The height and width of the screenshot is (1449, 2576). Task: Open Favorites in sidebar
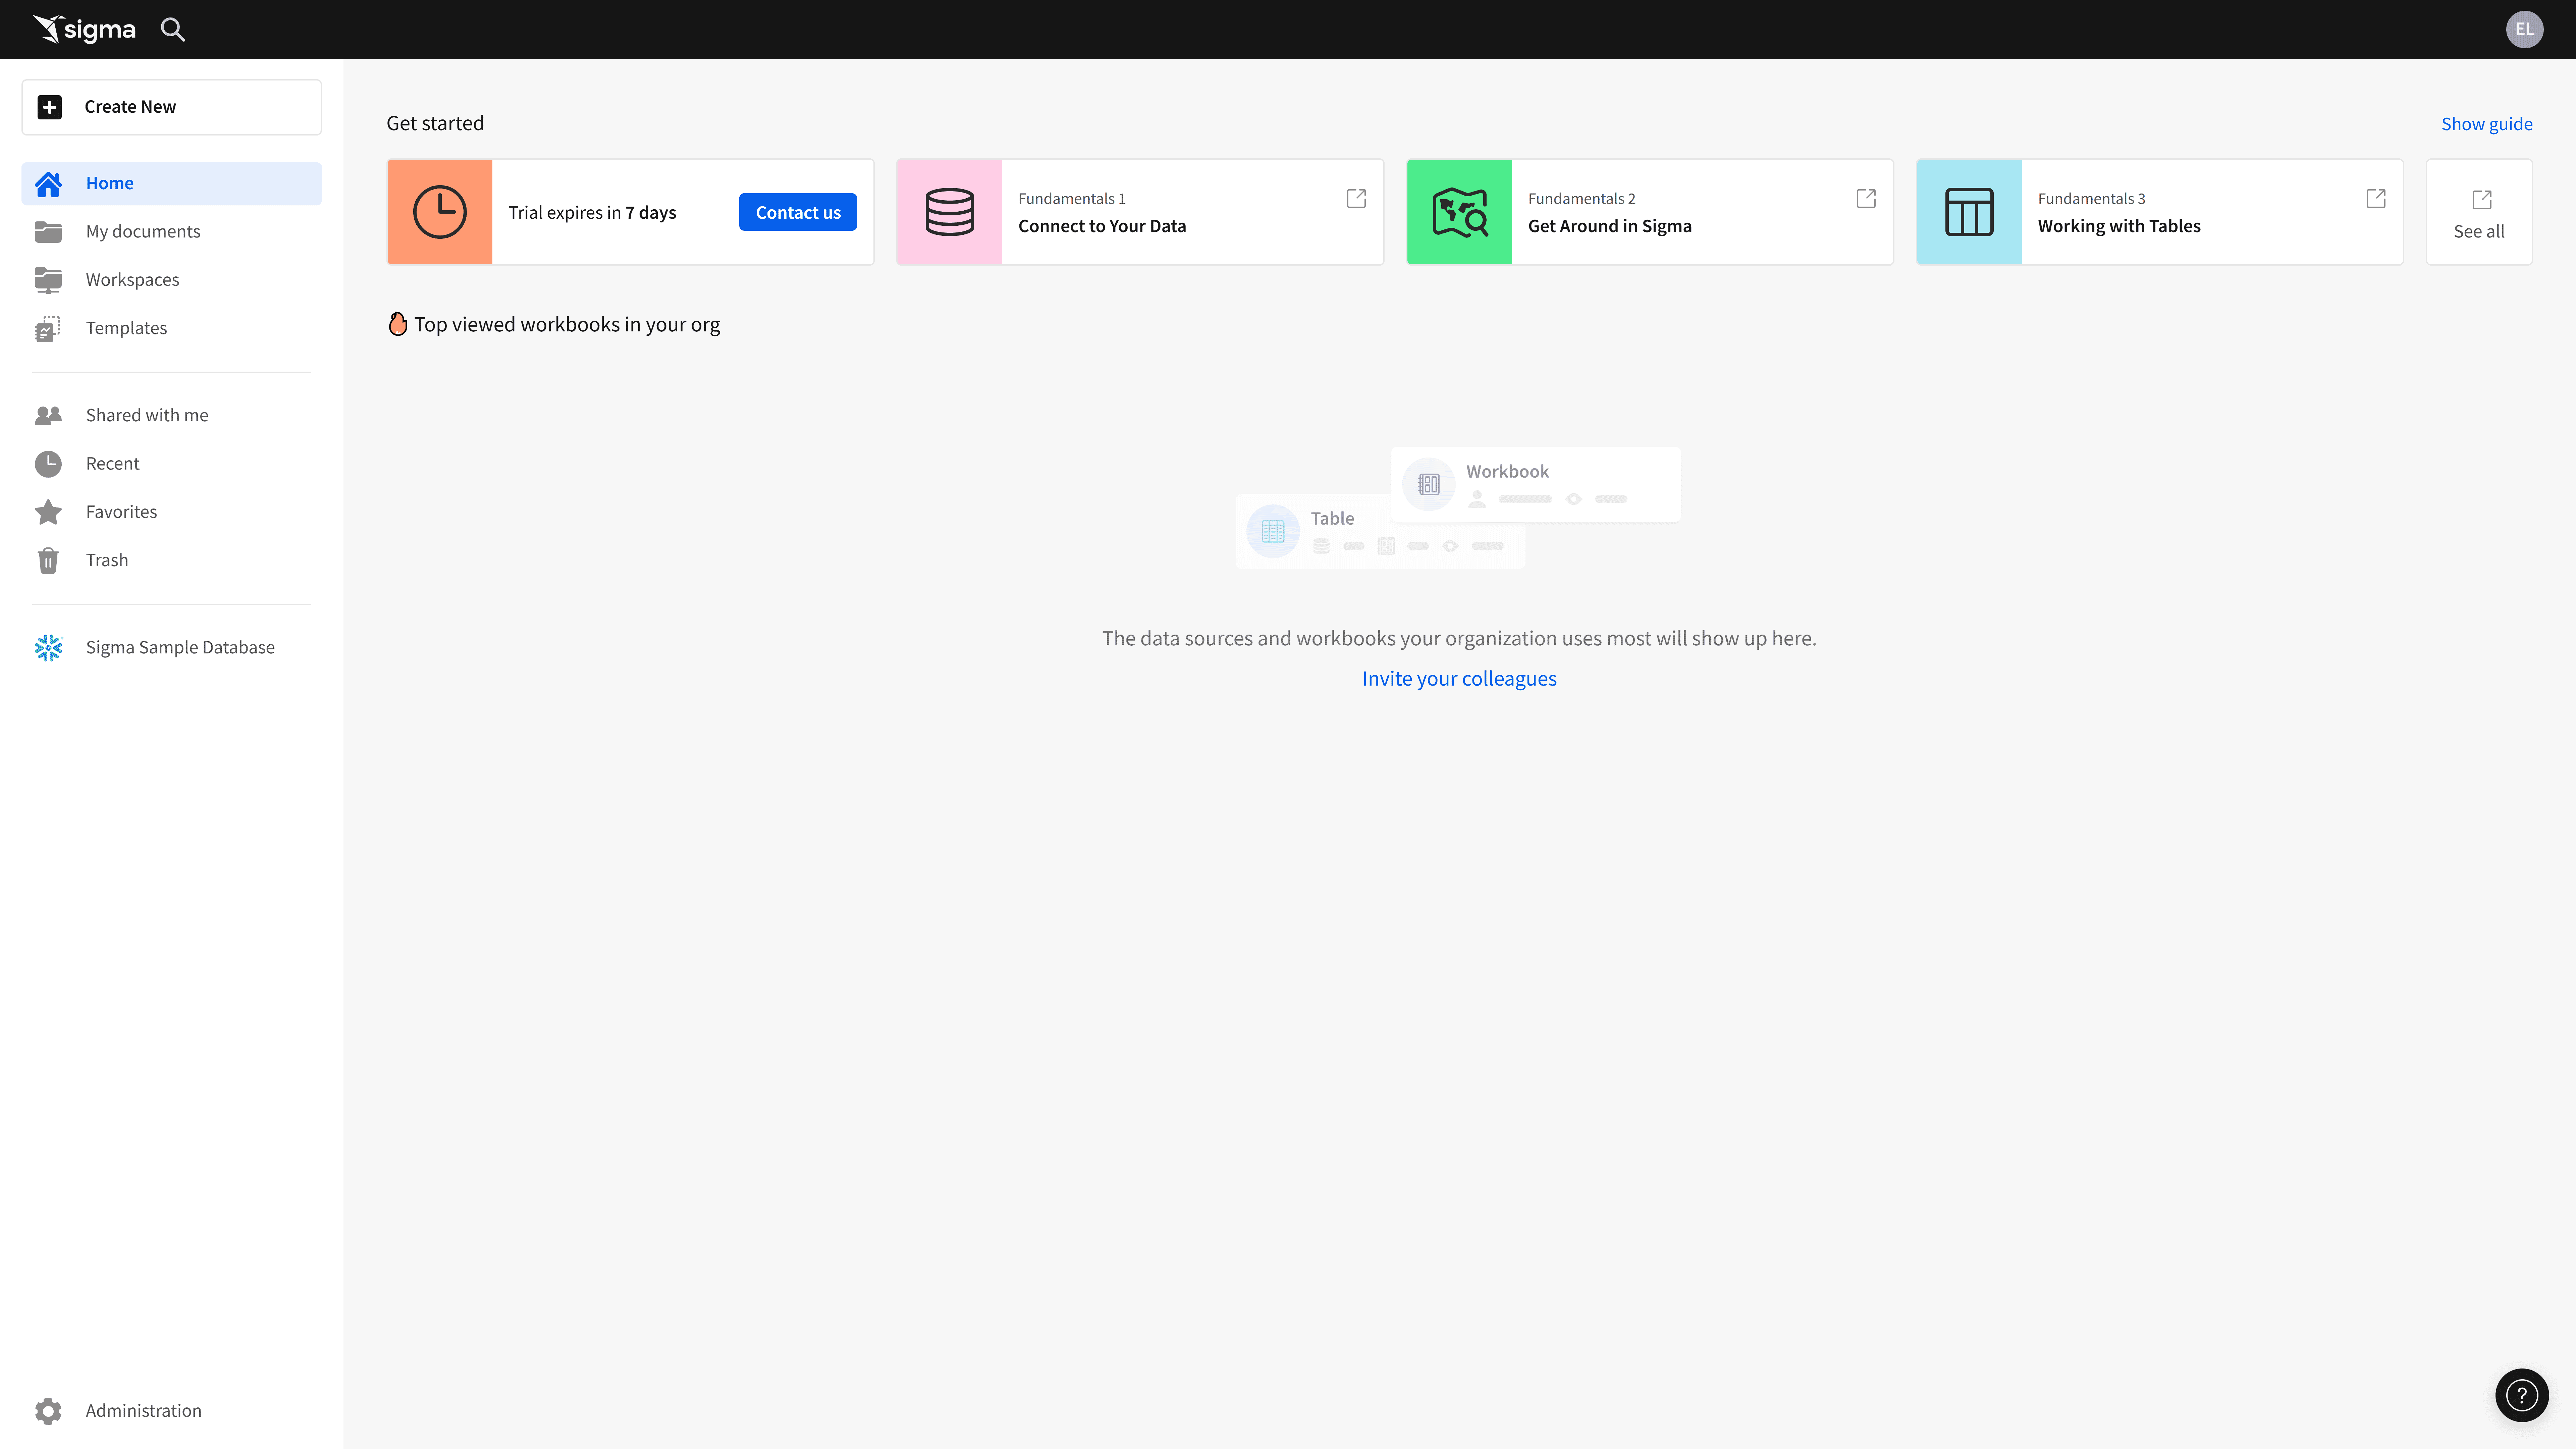172,512
